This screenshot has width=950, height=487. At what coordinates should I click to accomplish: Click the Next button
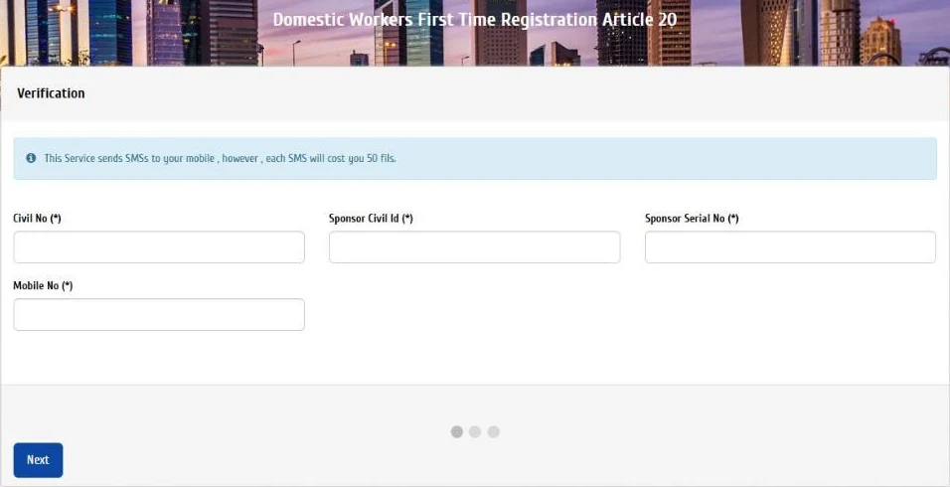point(38,460)
